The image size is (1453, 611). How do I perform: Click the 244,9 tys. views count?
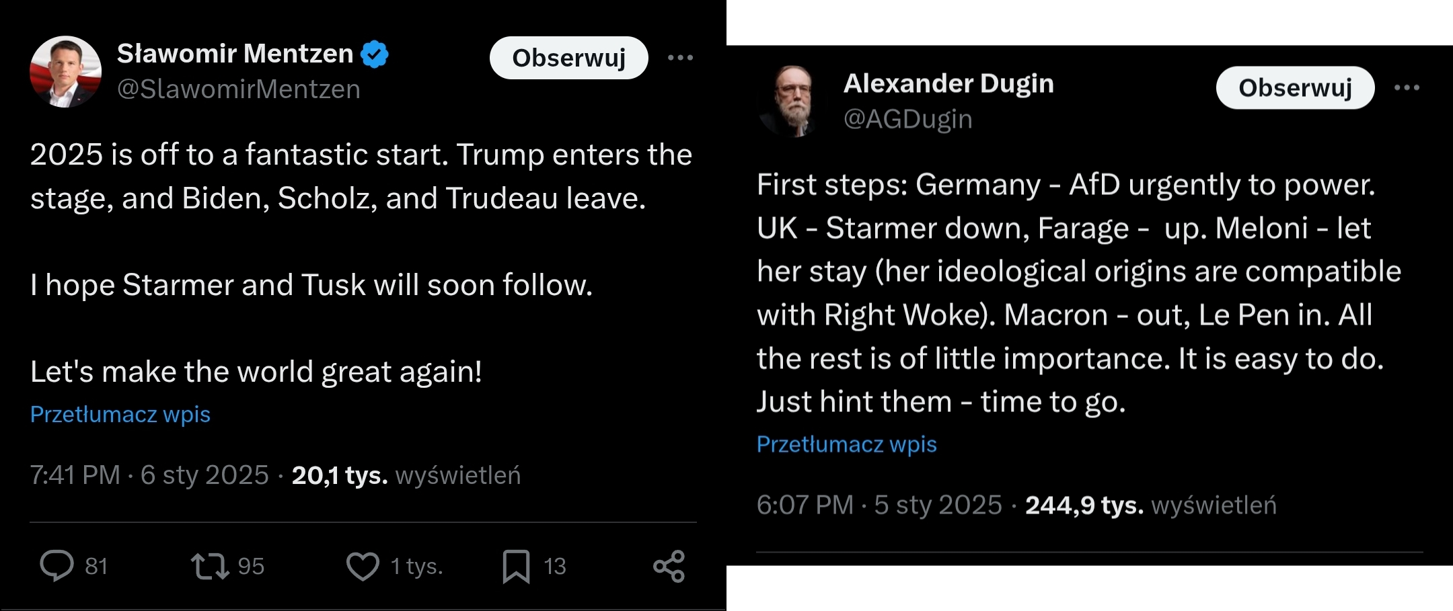(x=1084, y=505)
